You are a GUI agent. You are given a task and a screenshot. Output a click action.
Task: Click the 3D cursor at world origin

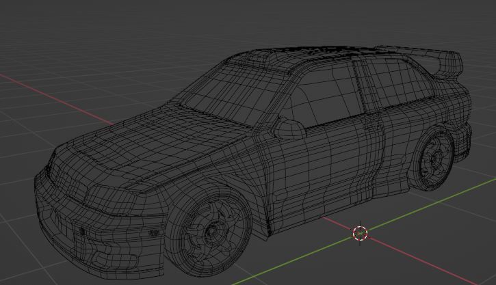click(360, 233)
